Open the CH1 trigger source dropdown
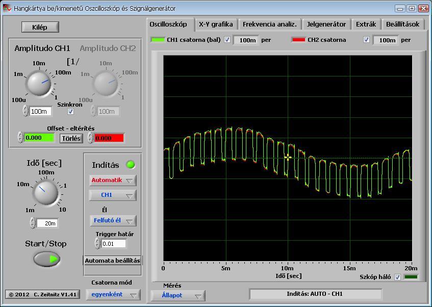Screen dimensions: 432x307 pos(113,195)
